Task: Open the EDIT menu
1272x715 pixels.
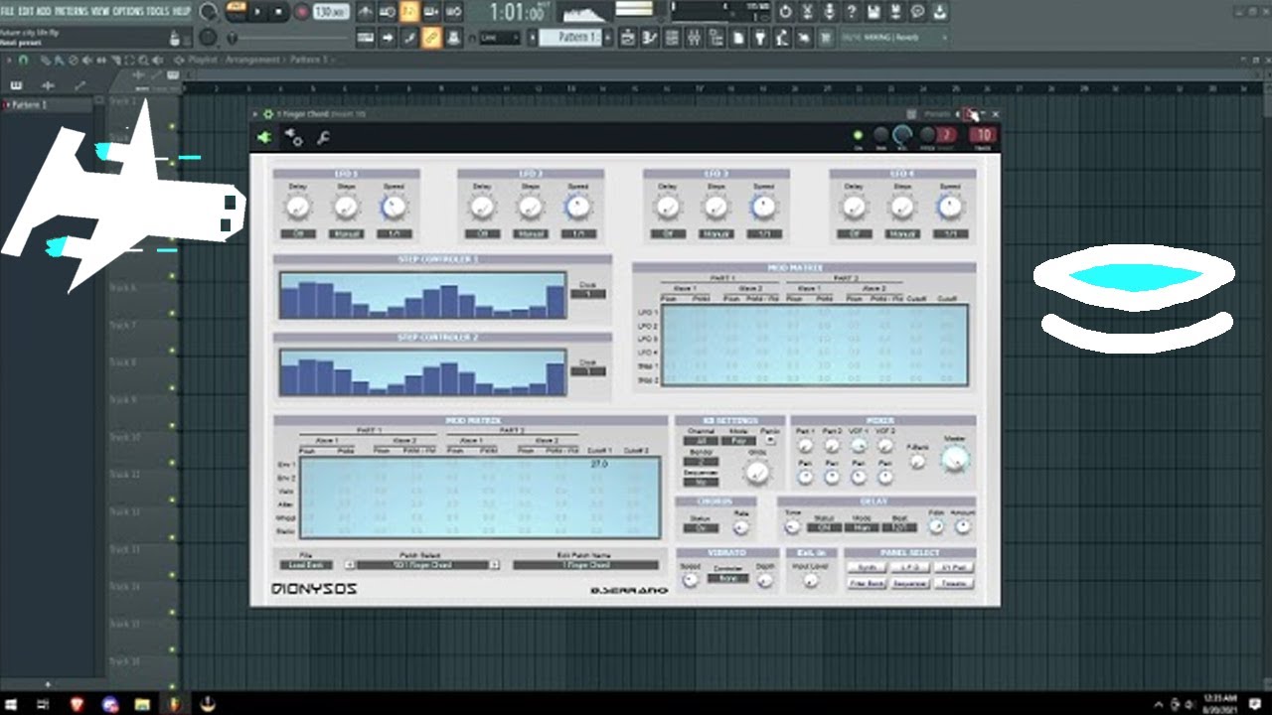Action: (26, 11)
